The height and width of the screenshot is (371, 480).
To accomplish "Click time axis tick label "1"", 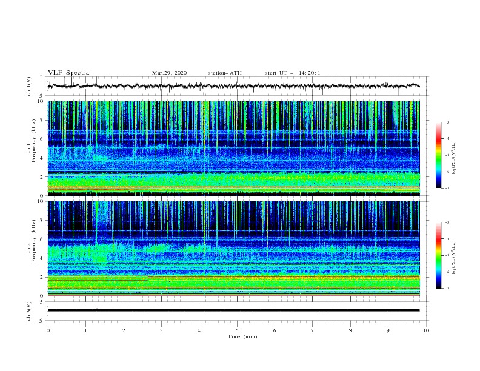I will click(x=85, y=330).
